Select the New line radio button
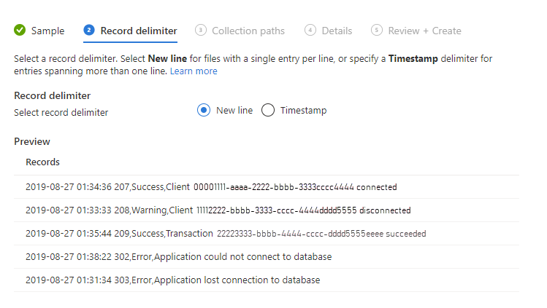547x308 pixels. 204,111
